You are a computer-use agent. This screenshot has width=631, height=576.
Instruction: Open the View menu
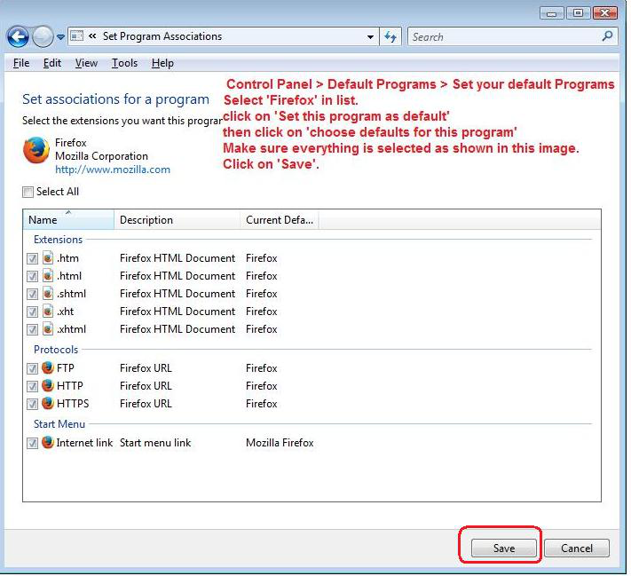[x=86, y=63]
